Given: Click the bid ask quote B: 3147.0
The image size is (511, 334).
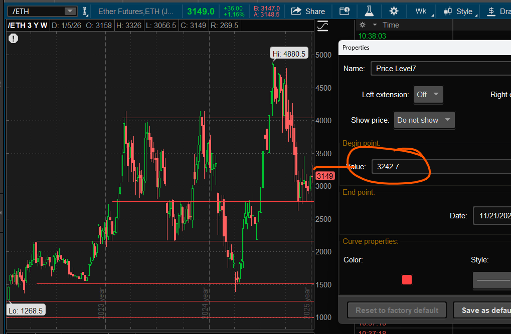Looking at the screenshot, I should click(267, 9).
